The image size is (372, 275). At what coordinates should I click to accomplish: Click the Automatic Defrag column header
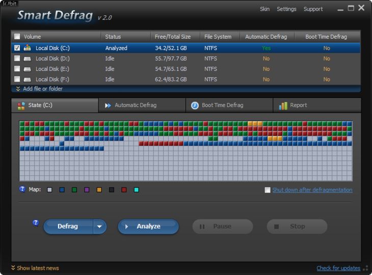click(266, 37)
